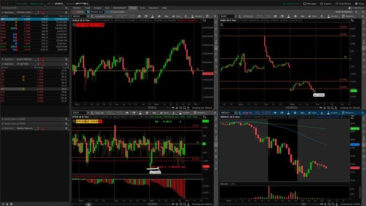Viewport: 366px width, 206px height.
Task: Collapse the OPTION CANTI watchlist gadget
Action: 2,13
